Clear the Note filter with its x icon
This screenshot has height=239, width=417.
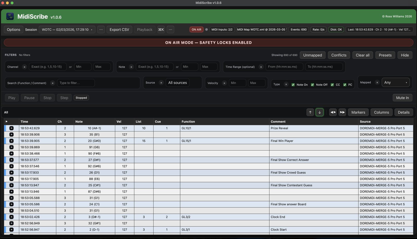131,67
